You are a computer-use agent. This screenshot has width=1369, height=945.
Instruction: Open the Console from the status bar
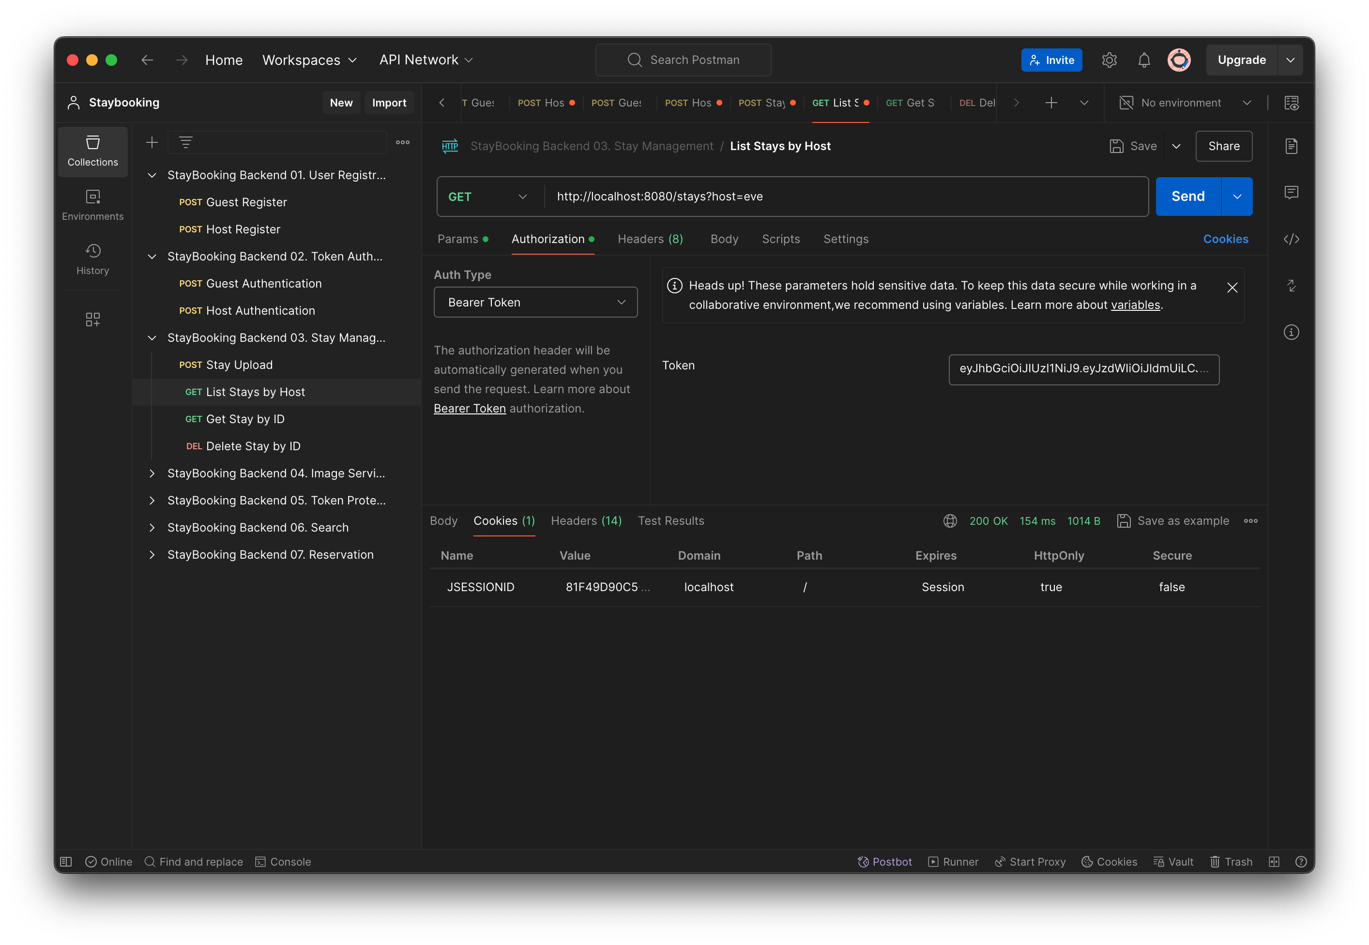point(283,862)
